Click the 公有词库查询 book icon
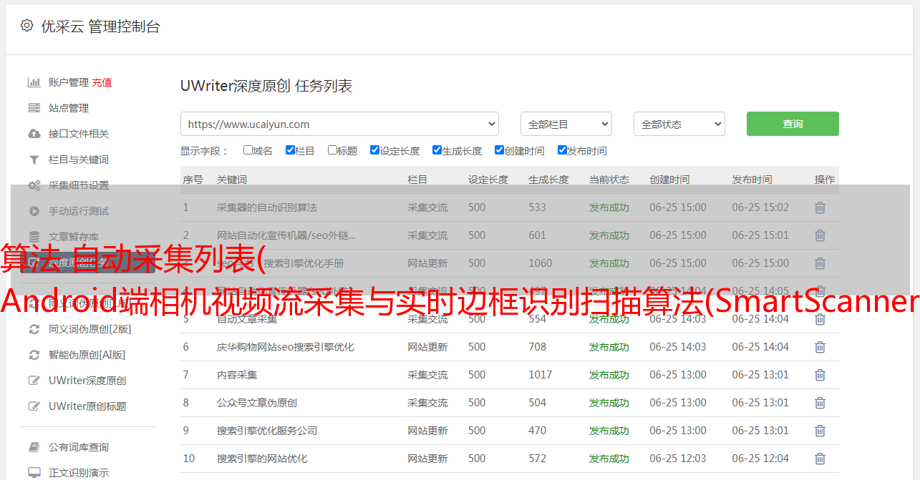Viewport: 920px width, 480px height. (x=34, y=447)
